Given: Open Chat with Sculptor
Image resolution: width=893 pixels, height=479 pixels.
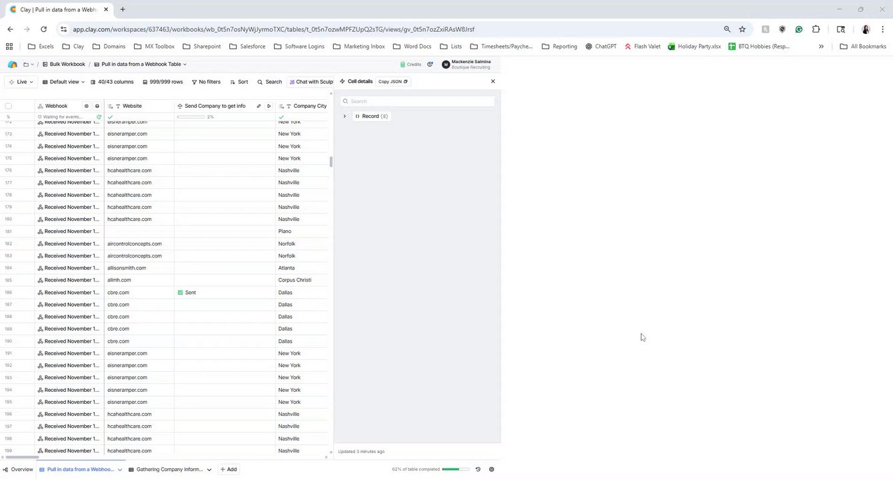Looking at the screenshot, I should click(x=311, y=82).
